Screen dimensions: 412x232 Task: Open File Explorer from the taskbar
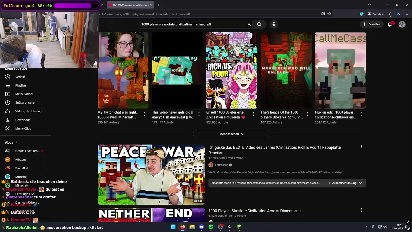(192, 227)
